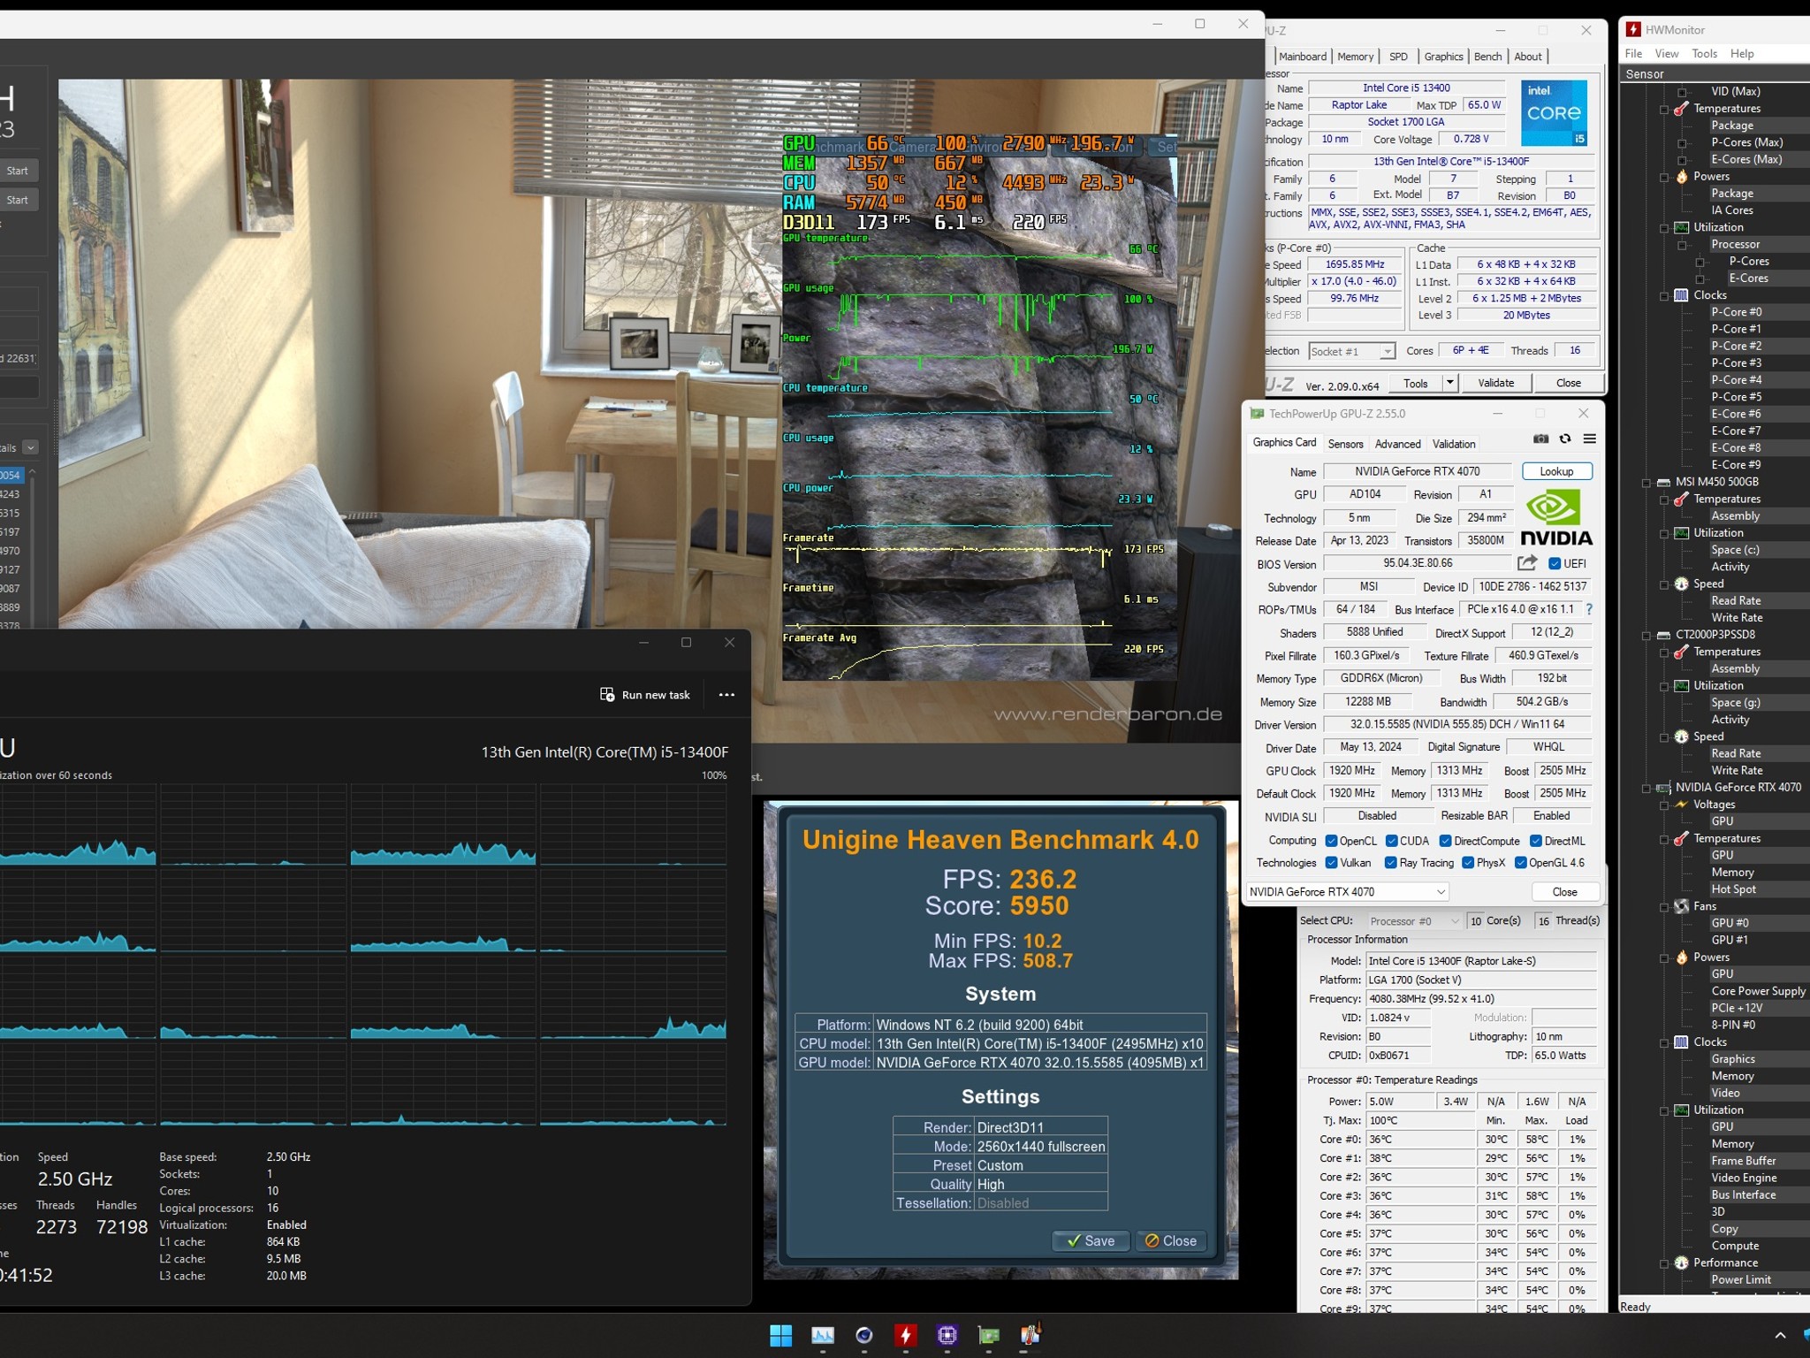Toggle the DirectML checkbox
The image size is (1810, 1358).
1536,841
